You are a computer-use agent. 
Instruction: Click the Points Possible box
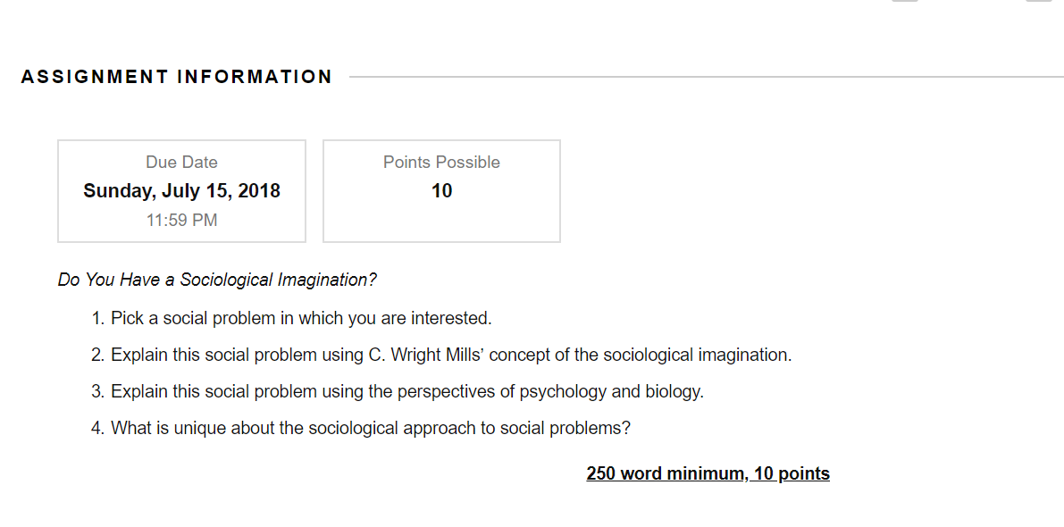(x=441, y=191)
